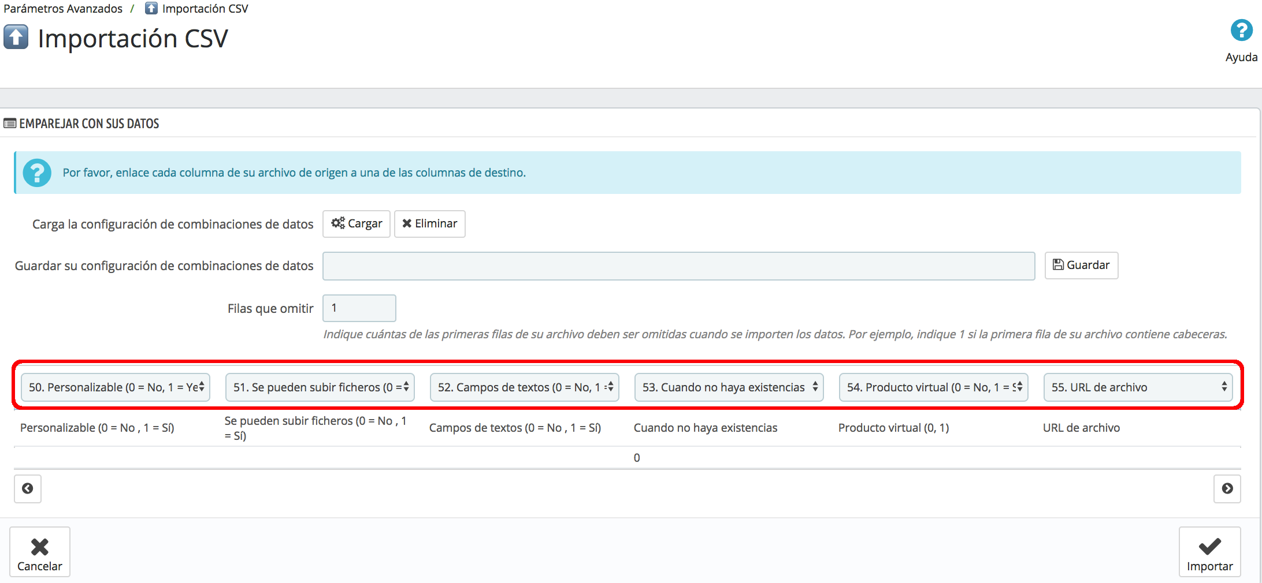
Task: Click the small import icon in the breadcrumb
Action: coord(151,8)
